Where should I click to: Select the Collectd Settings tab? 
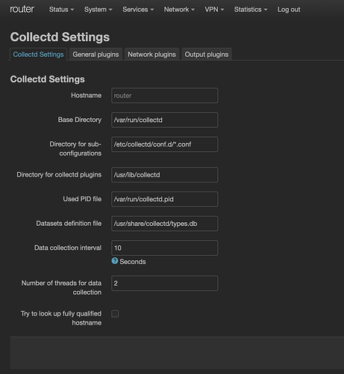(x=38, y=55)
